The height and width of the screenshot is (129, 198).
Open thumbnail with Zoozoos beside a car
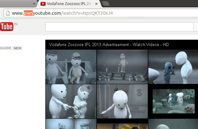(71, 67)
